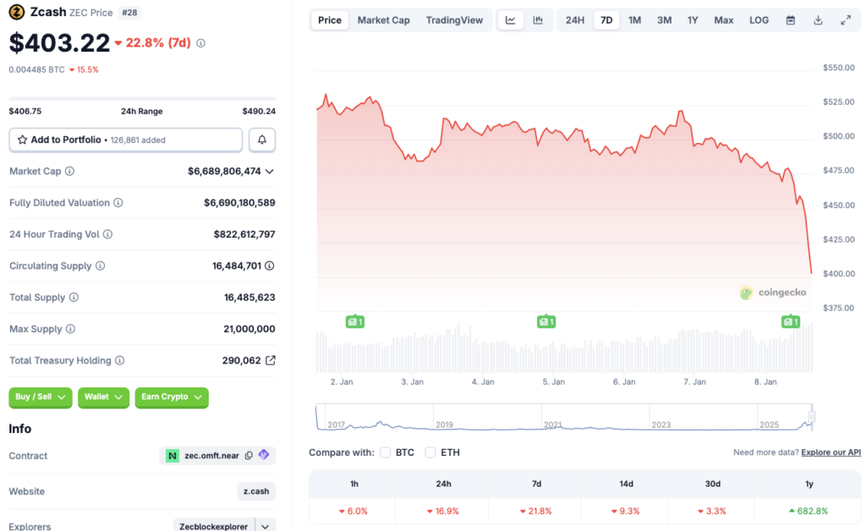Switch to the line chart icon
The height and width of the screenshot is (531, 866).
[x=511, y=19]
